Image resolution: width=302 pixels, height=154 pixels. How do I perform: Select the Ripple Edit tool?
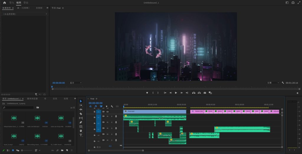[81, 110]
